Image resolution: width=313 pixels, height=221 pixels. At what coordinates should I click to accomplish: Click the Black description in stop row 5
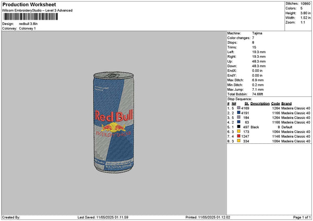[255, 127]
